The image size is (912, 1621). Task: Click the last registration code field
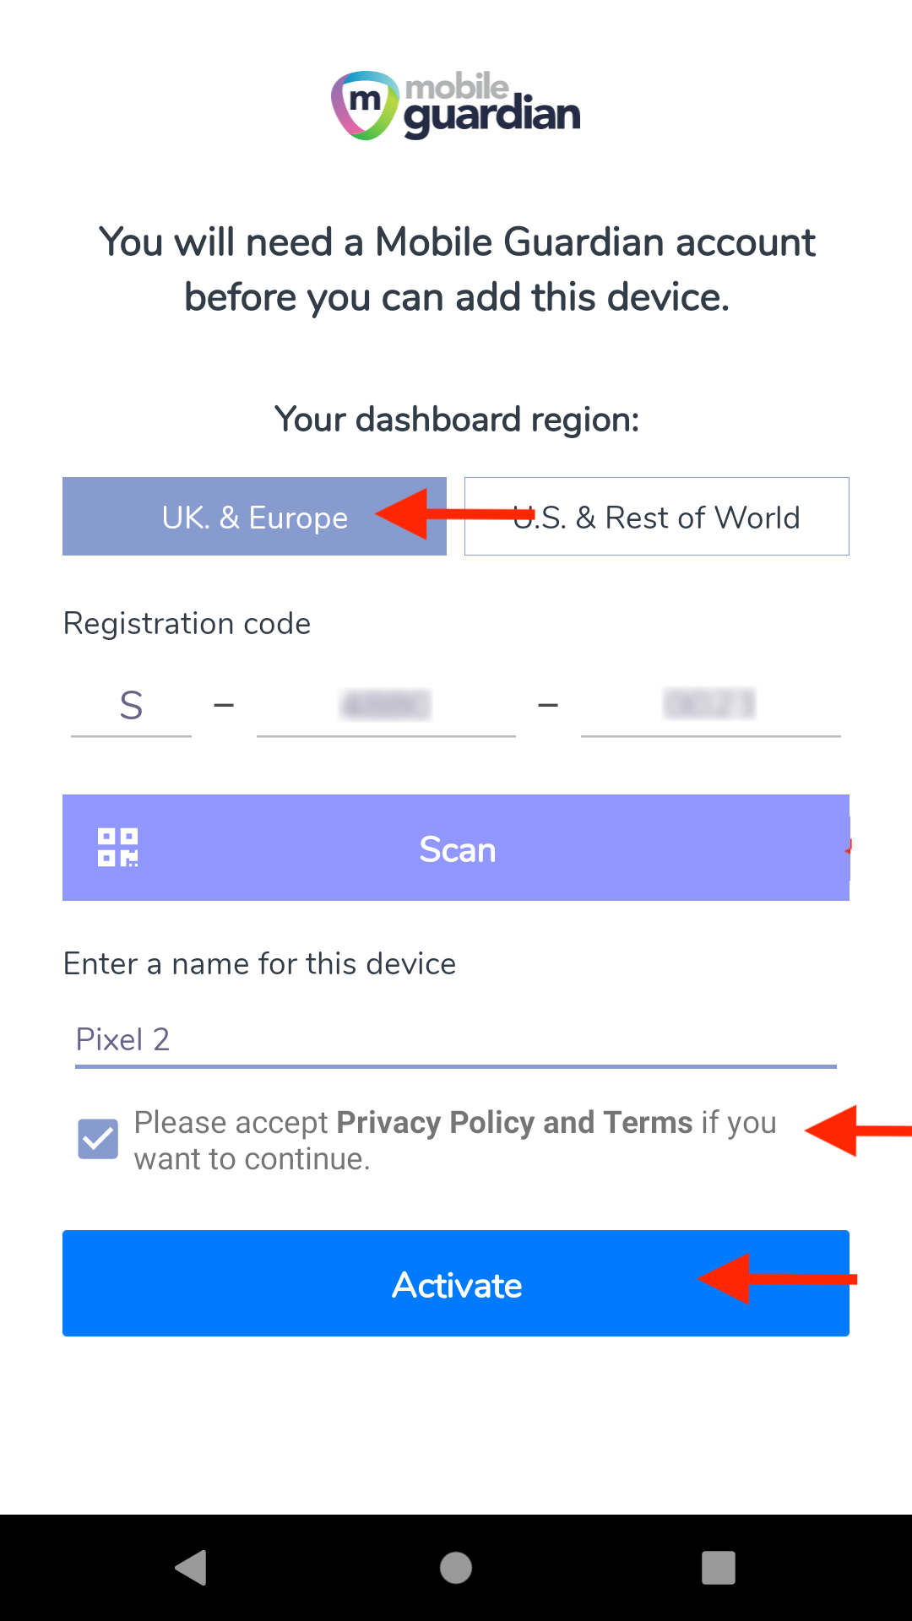pyautogui.click(x=710, y=706)
